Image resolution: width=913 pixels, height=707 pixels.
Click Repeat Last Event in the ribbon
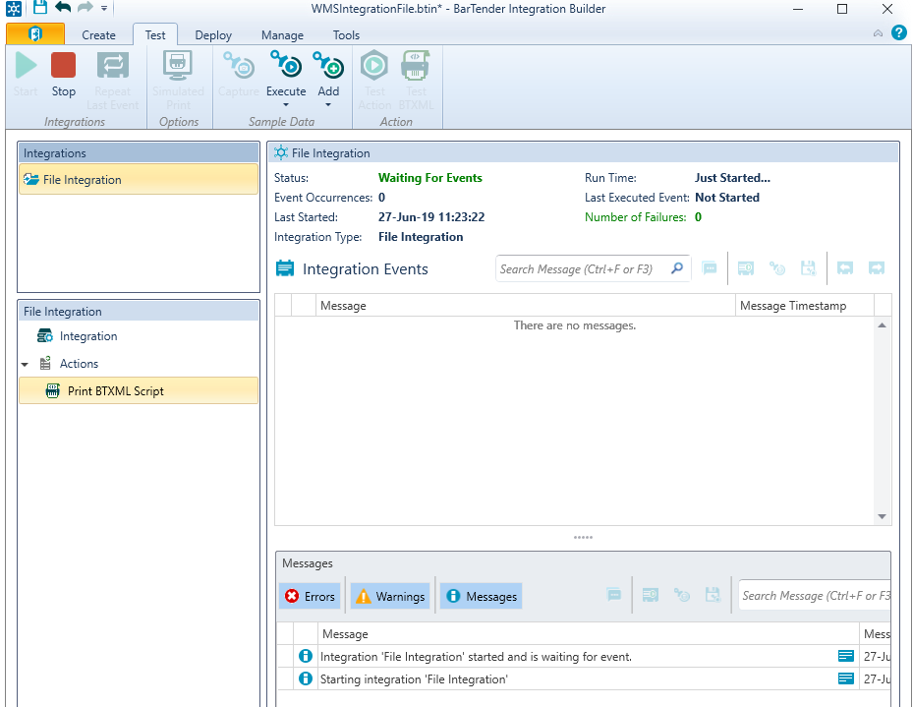(x=112, y=81)
